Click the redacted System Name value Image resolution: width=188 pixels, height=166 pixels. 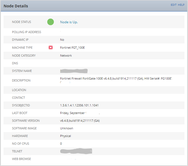pyautogui.click(x=74, y=71)
